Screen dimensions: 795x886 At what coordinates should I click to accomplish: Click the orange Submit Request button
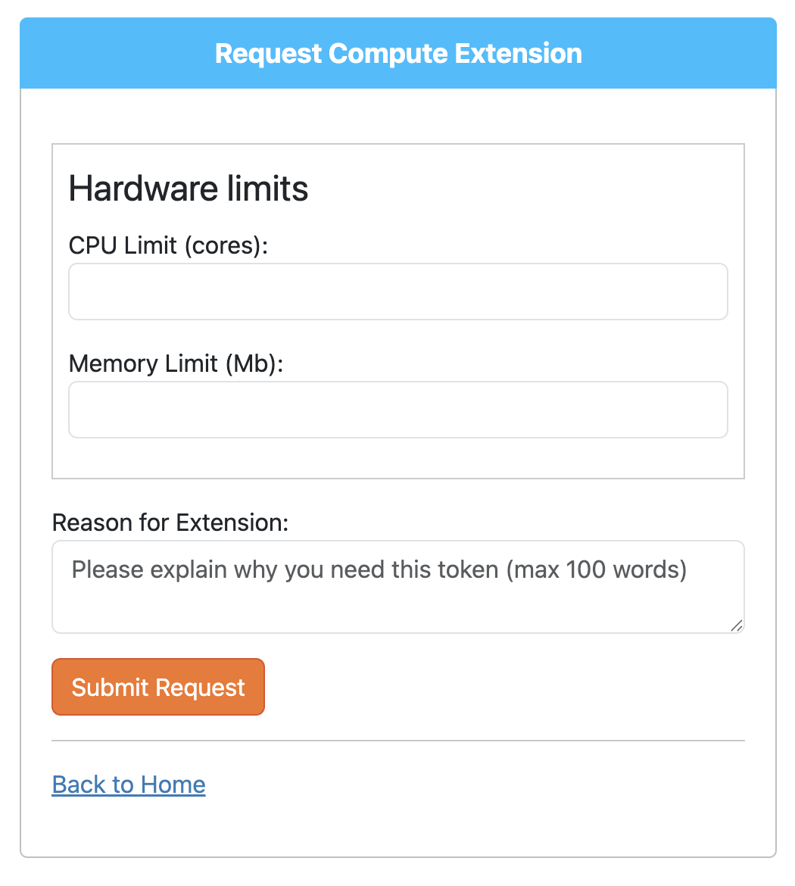(157, 687)
